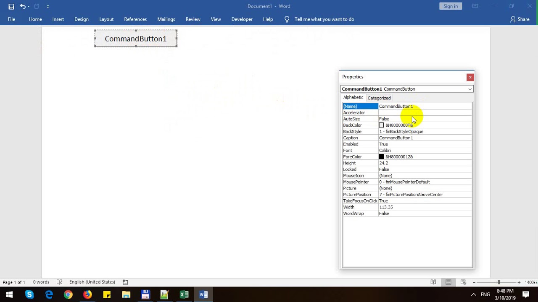This screenshot has width=538, height=302.
Task: Click the (Name) value CommandButton1
Action: tap(396, 107)
